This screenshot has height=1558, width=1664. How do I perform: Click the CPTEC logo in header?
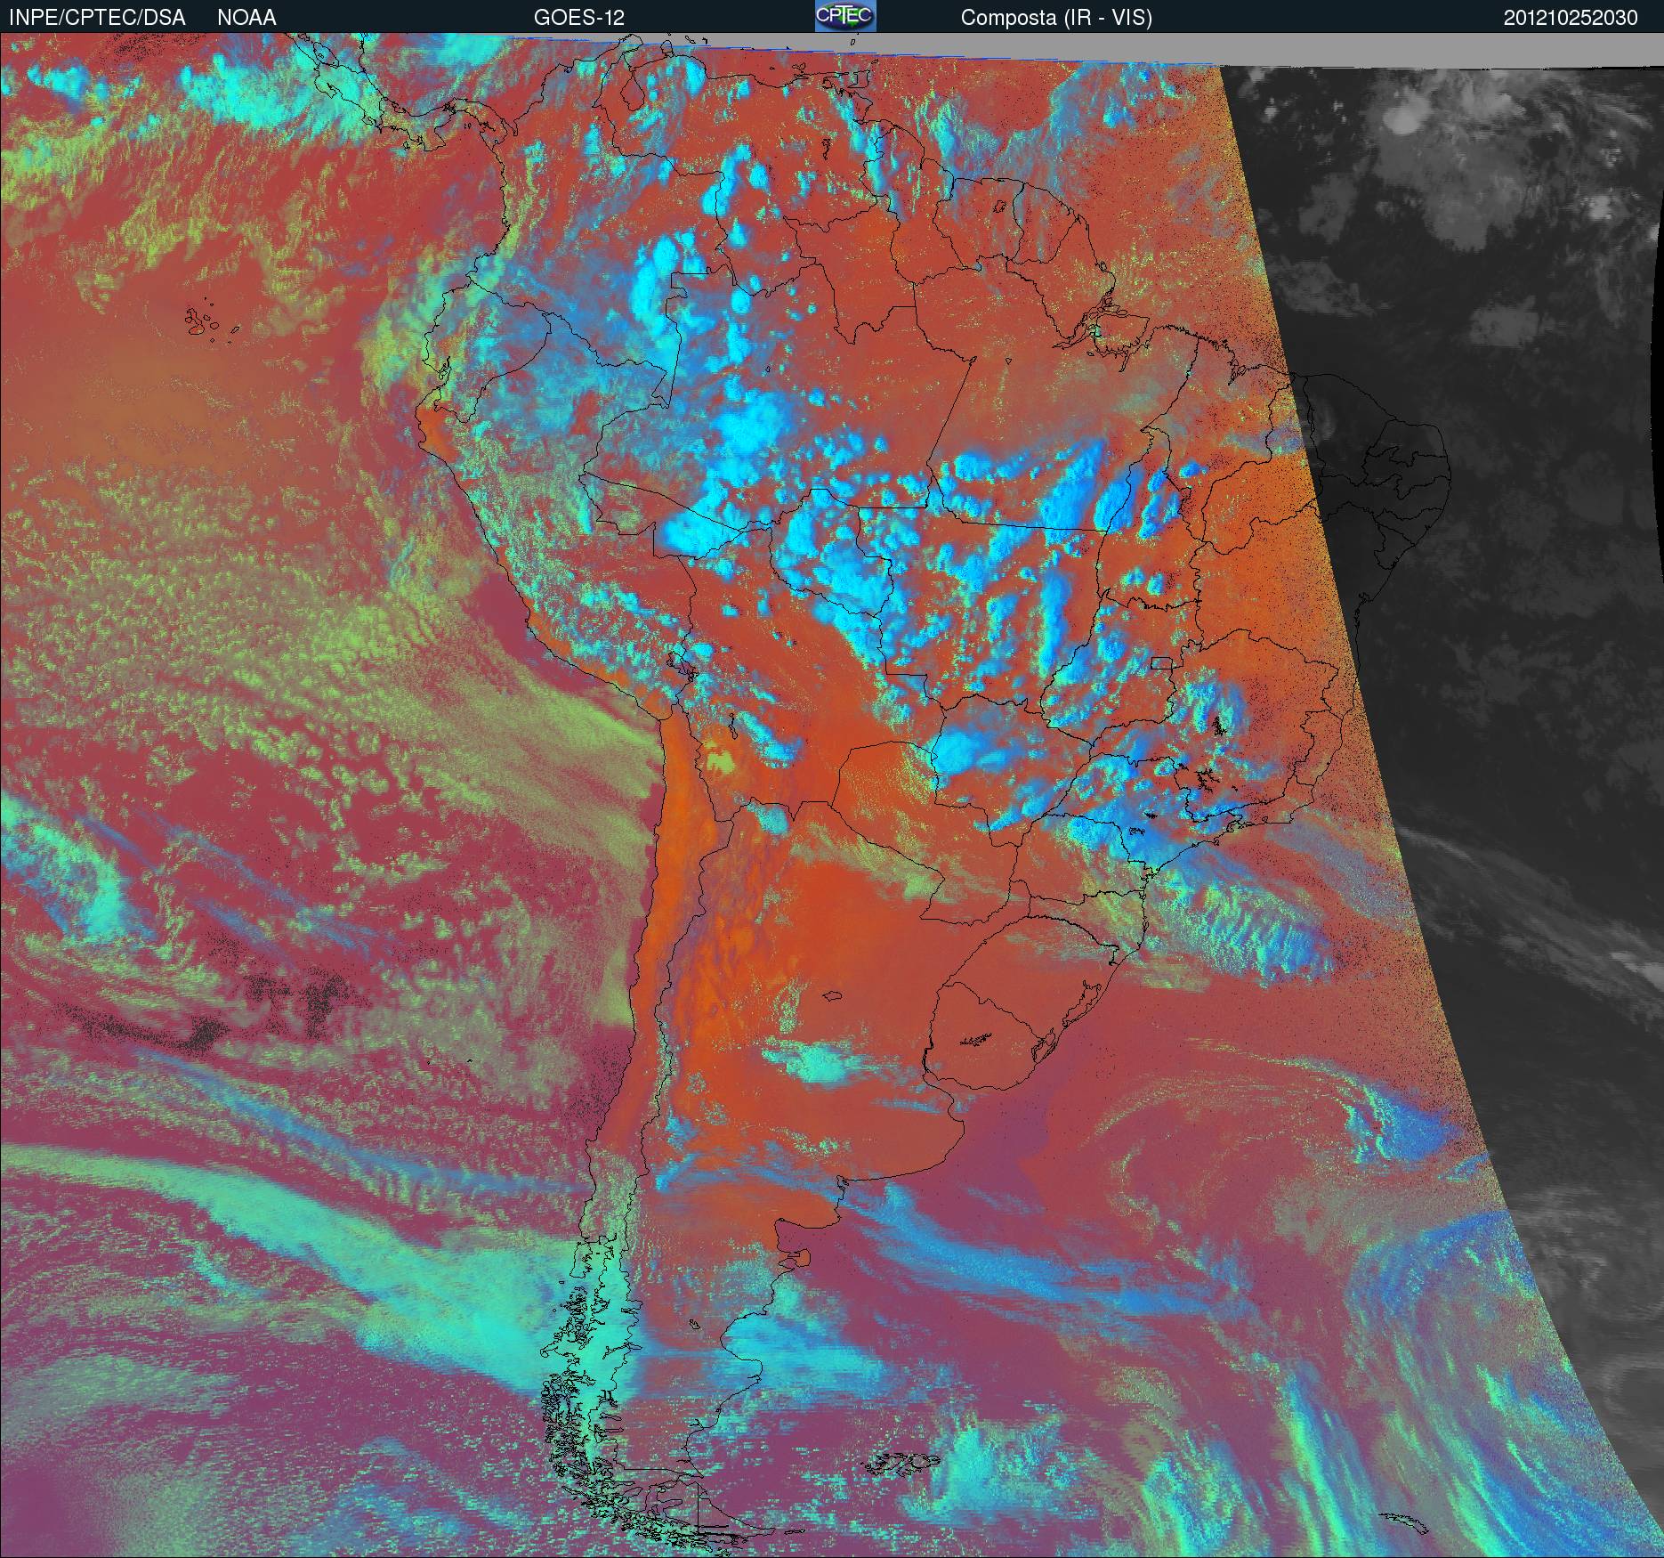pyautogui.click(x=845, y=16)
